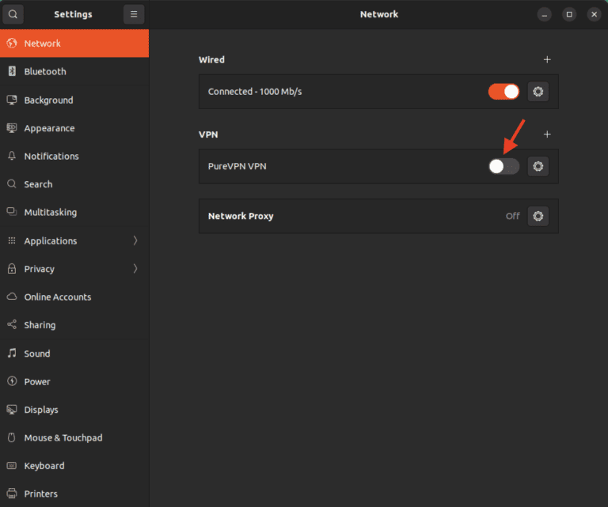
Task: Expand the Privacy submenu chevron
Action: [x=135, y=269]
